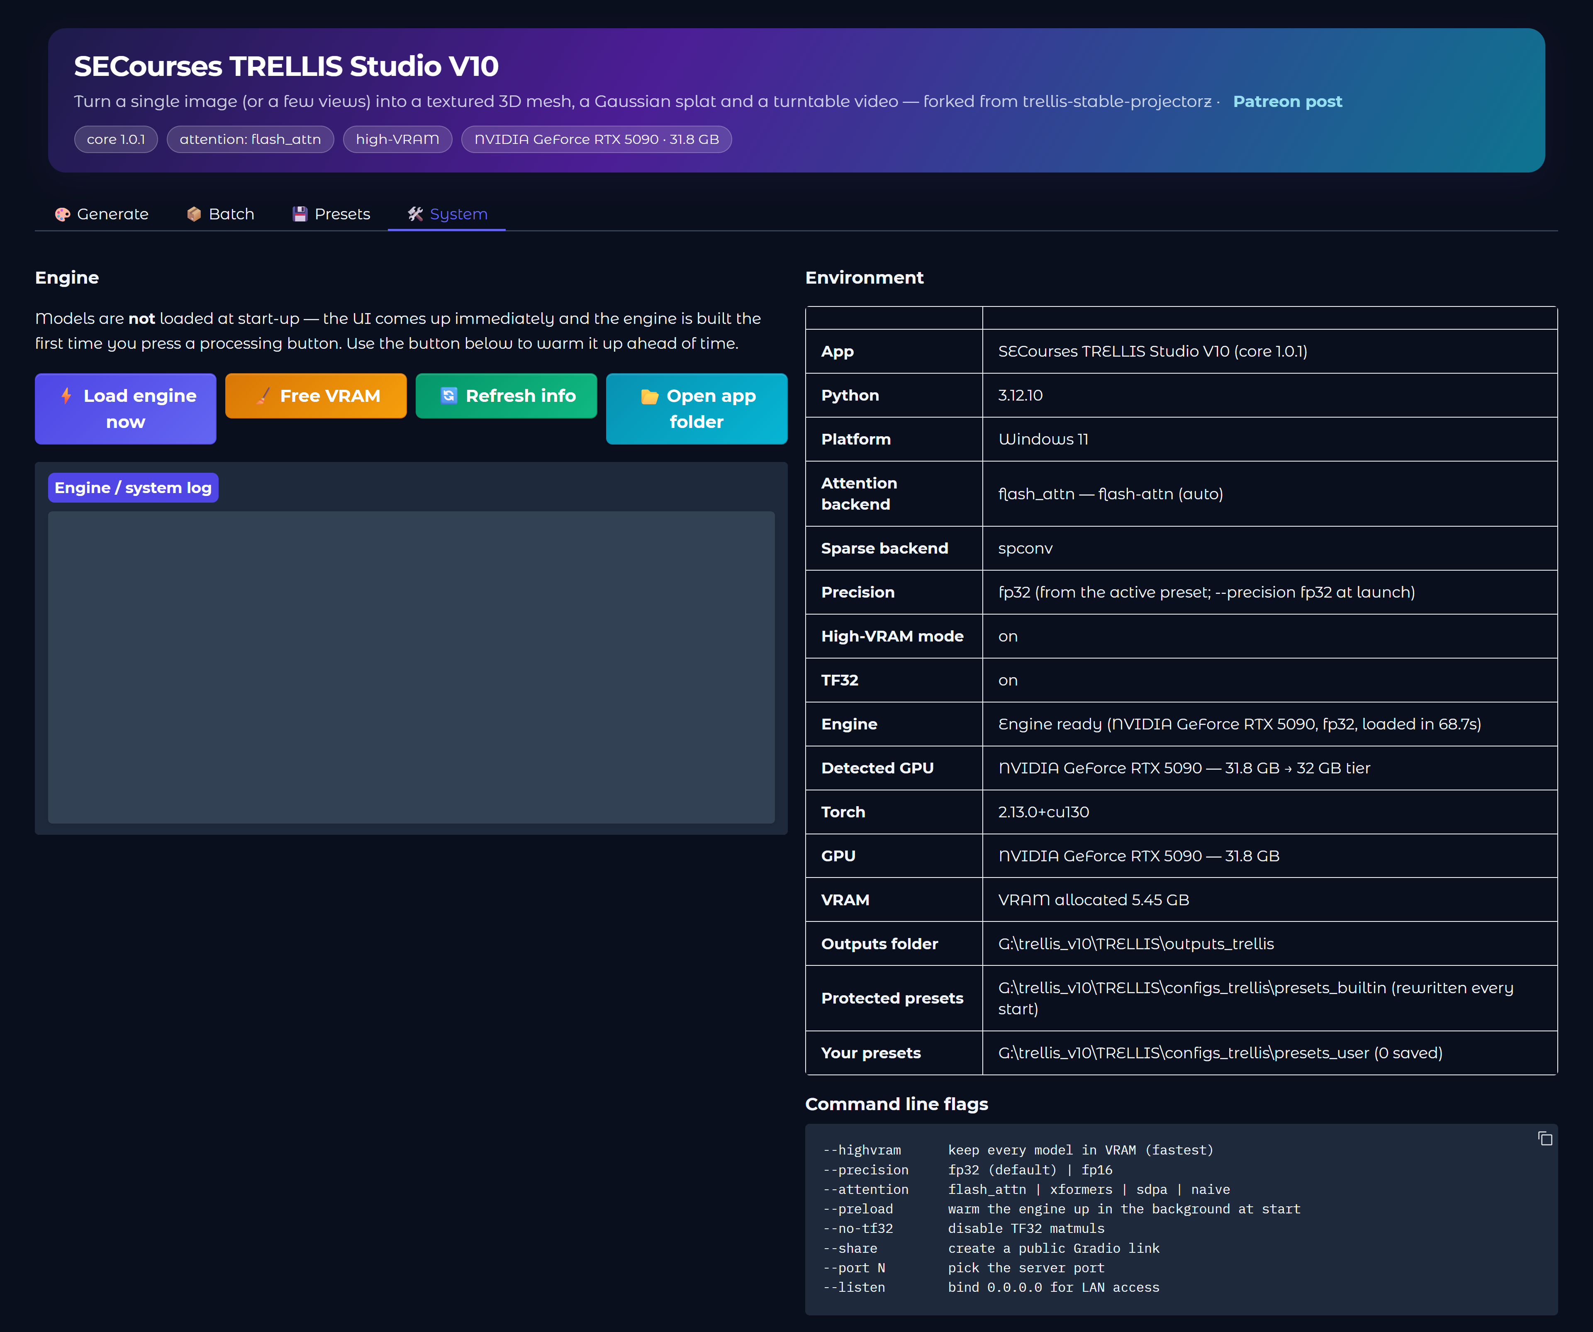This screenshot has width=1593, height=1332.
Task: Click the Engine ready status cell
Action: [x=1270, y=725]
